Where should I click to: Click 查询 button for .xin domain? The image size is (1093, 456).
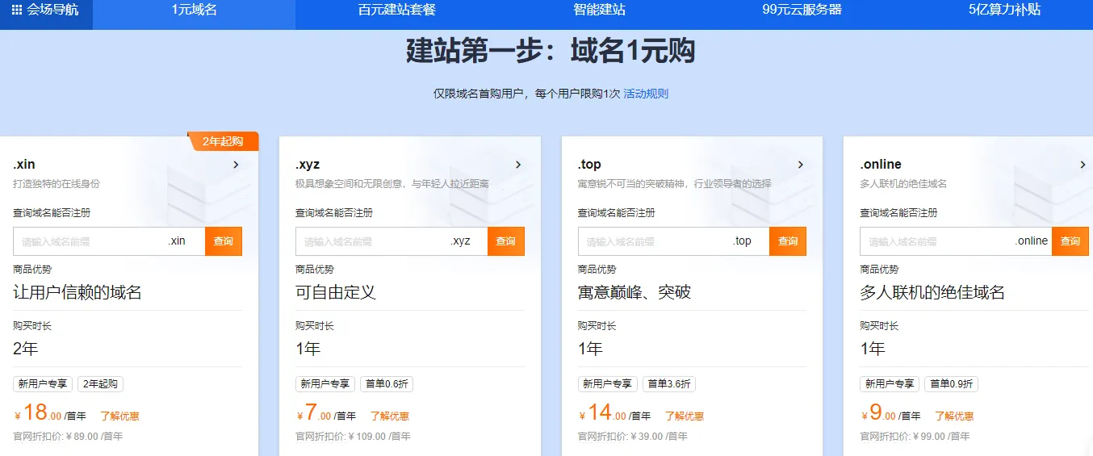tap(224, 241)
